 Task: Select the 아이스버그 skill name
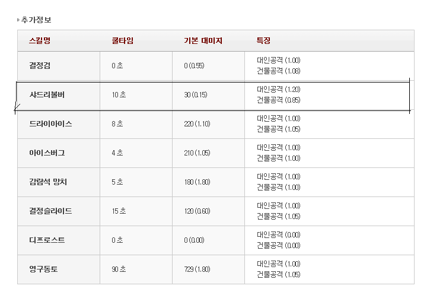point(47,153)
